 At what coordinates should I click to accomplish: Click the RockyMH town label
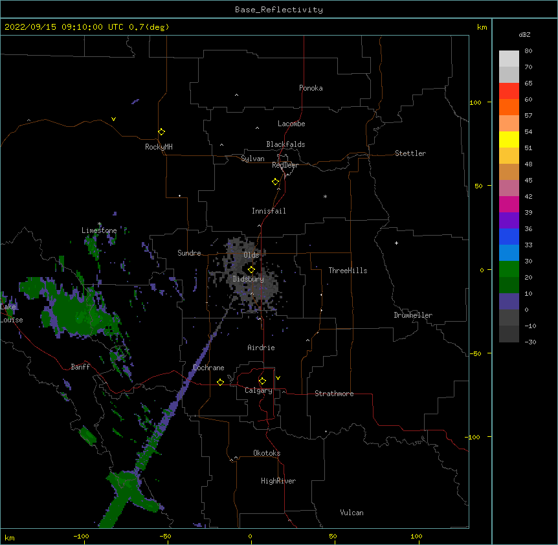(x=159, y=147)
